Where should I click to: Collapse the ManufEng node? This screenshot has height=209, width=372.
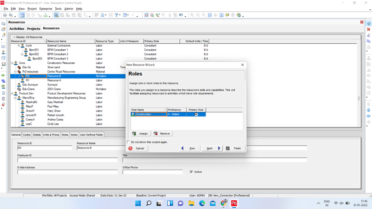pos(15,98)
